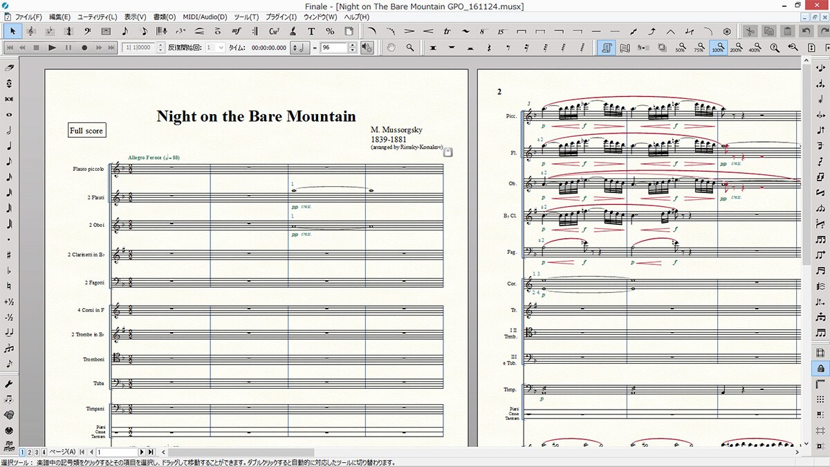830x467 pixels.
Task: Open the 編集(E) menu
Action: click(60, 17)
